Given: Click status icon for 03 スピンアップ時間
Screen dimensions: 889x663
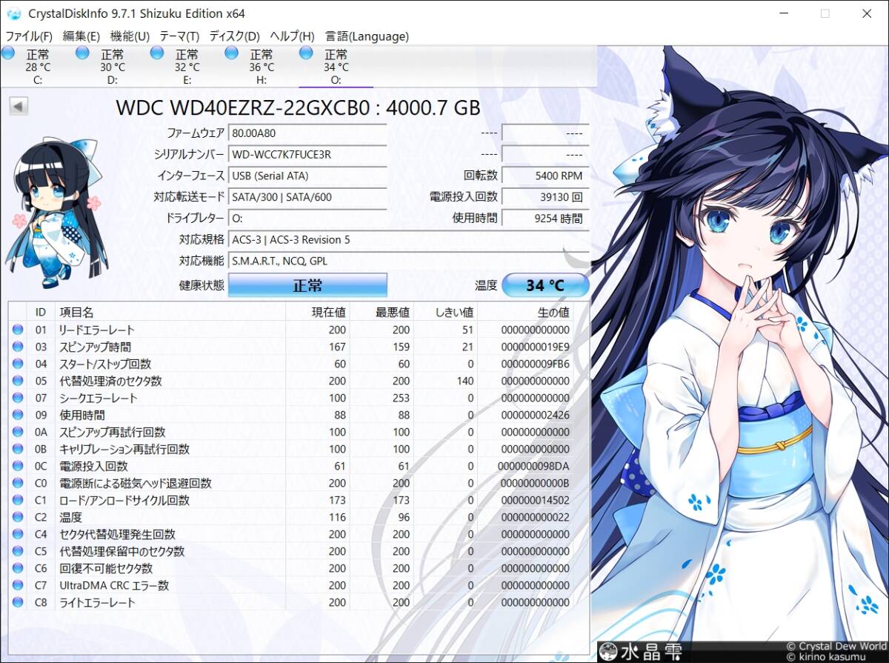Looking at the screenshot, I should tap(18, 347).
